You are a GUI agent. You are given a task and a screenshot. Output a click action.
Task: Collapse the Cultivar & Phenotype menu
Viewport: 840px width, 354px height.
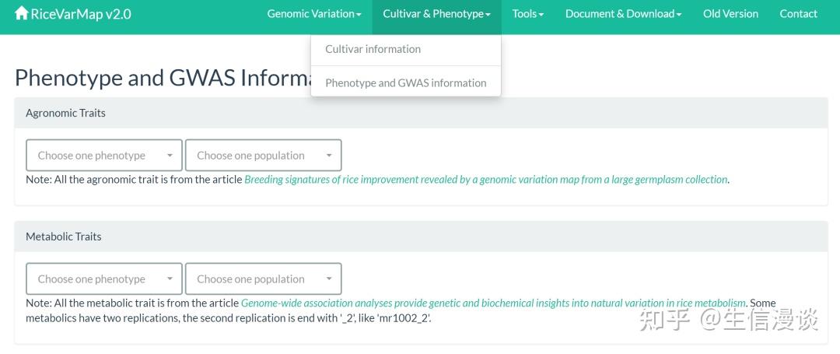(x=436, y=14)
